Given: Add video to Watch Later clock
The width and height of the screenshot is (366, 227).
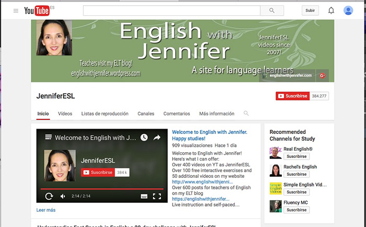Looking at the screenshot, I should [144, 138].
